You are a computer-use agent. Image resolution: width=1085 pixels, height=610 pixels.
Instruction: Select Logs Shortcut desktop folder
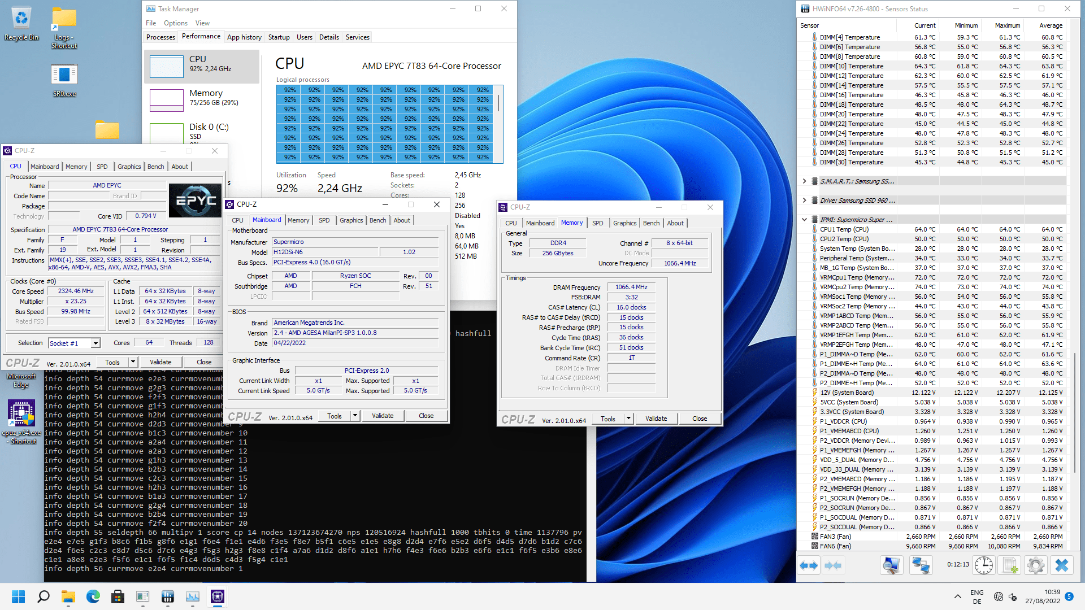coord(64,28)
